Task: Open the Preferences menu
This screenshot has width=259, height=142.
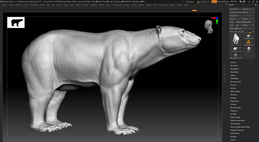Action: (117, 5)
